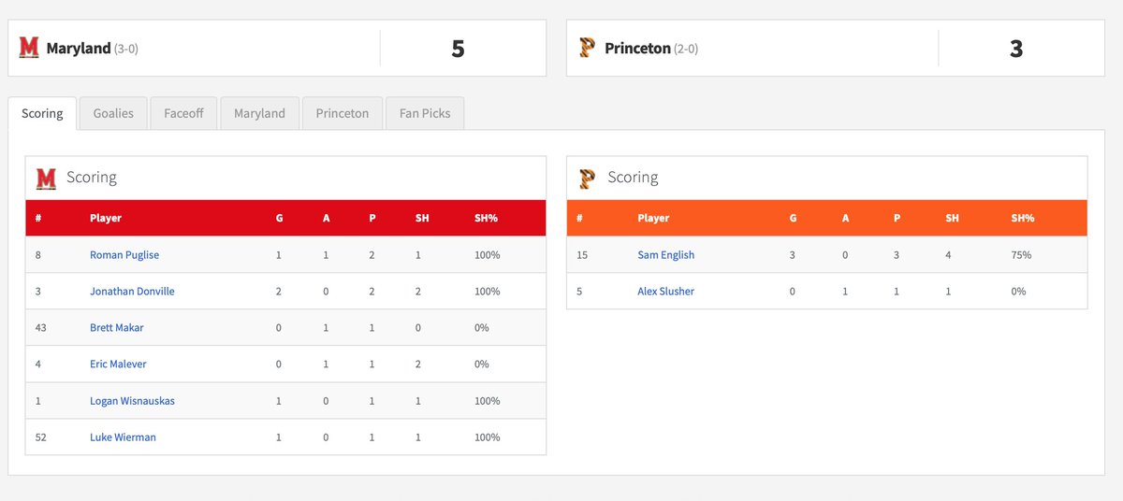Switch to the Goalies tab
This screenshot has width=1123, height=501.
pyautogui.click(x=113, y=113)
